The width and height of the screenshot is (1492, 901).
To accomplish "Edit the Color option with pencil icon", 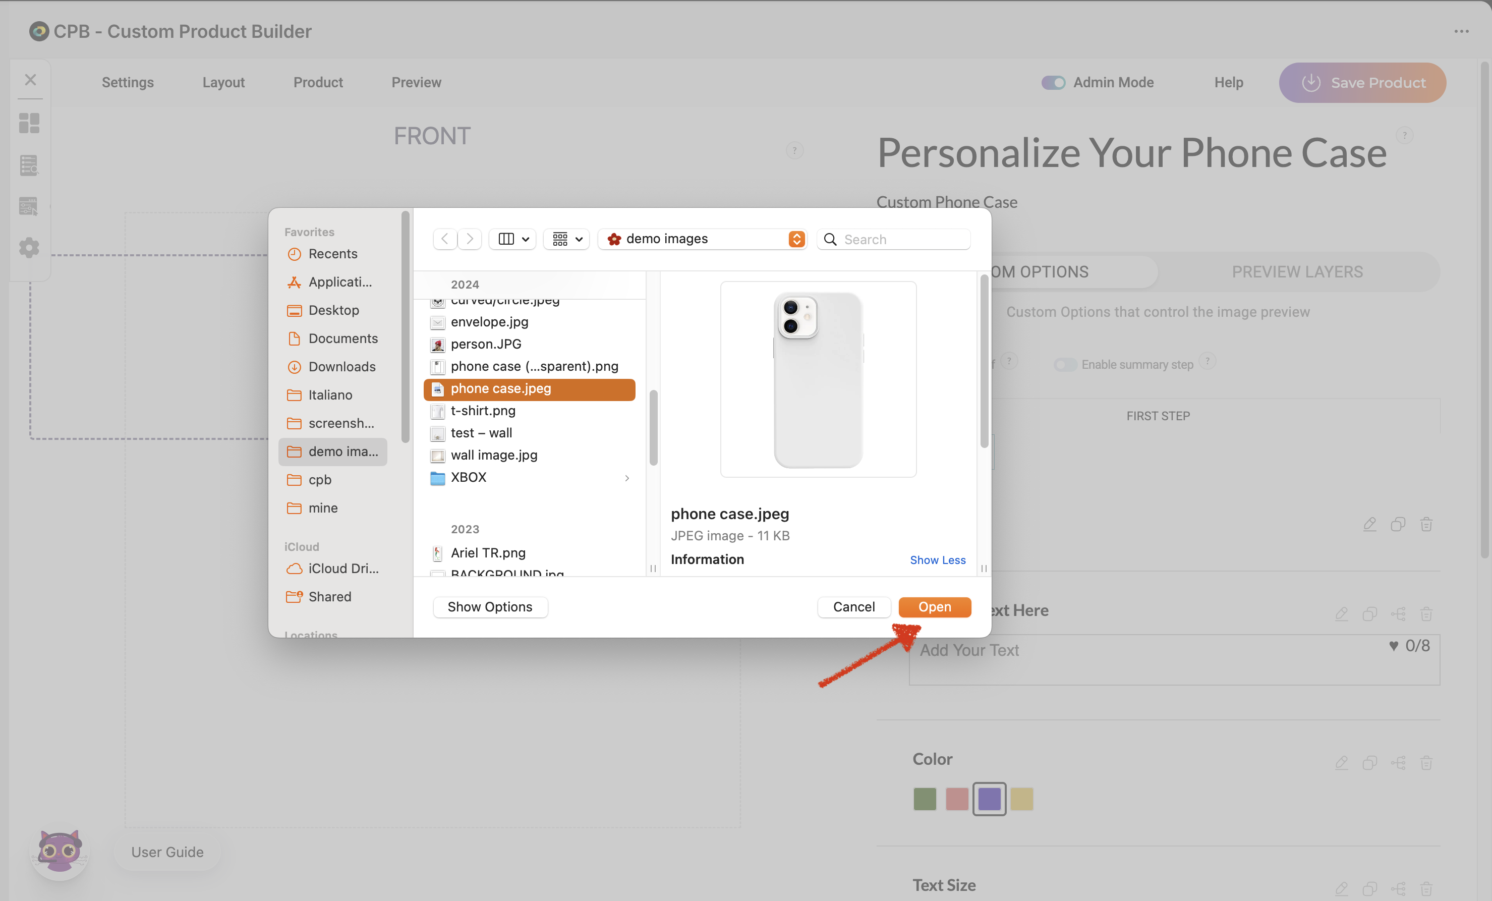I will click(1341, 762).
